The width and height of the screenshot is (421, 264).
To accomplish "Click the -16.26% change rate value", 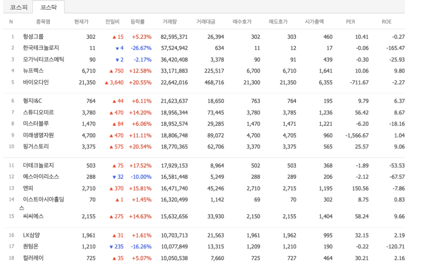I will click(141, 247).
